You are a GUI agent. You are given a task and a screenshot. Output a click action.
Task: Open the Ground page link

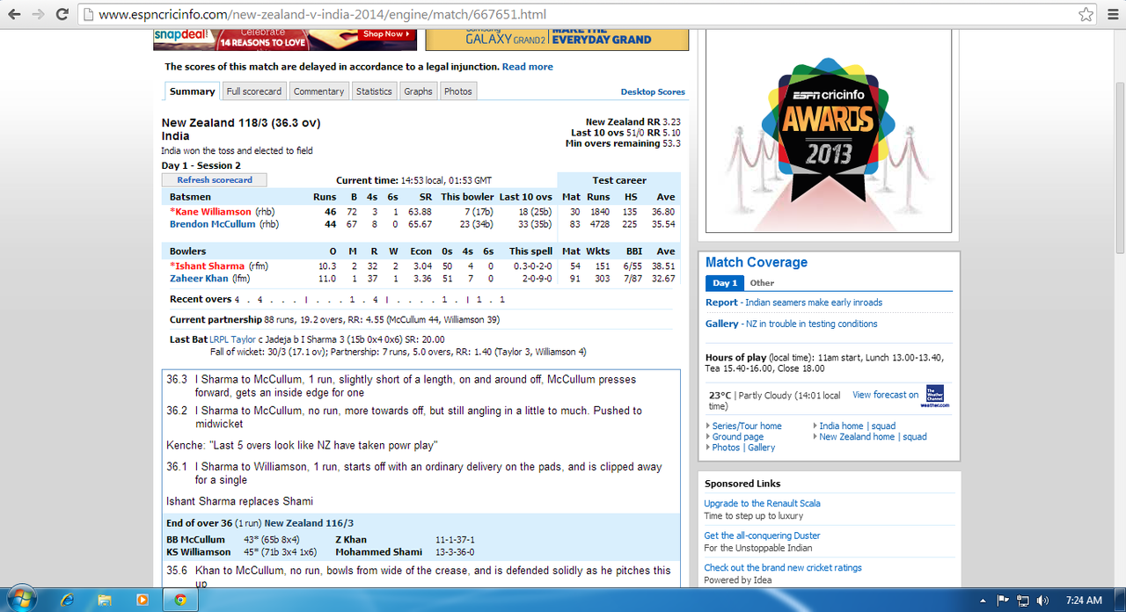click(x=738, y=437)
